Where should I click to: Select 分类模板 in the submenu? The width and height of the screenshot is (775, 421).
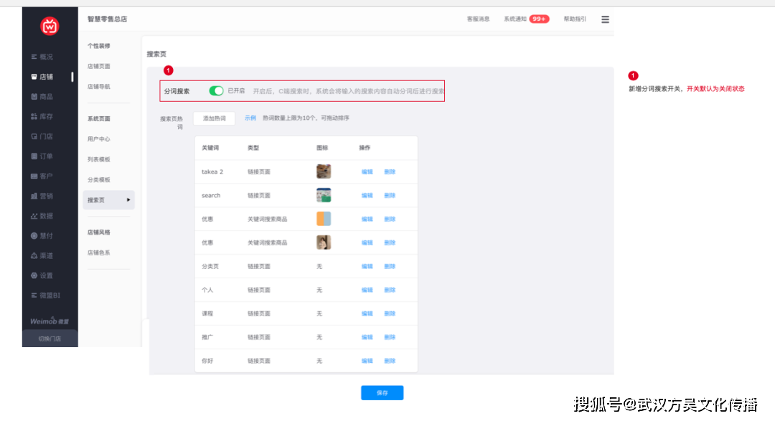tap(99, 179)
